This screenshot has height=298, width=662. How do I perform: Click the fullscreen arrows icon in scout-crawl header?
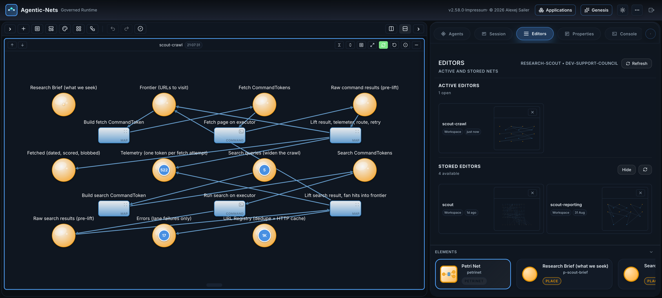372,45
